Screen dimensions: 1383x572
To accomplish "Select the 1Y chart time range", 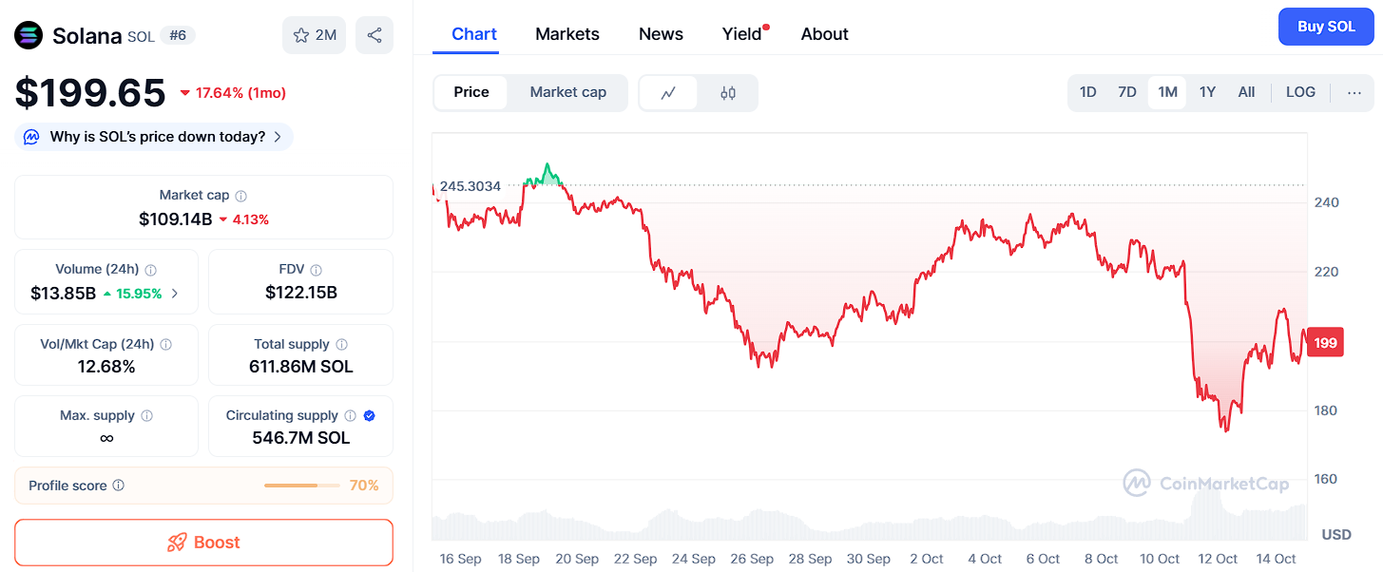I will pyautogui.click(x=1207, y=92).
